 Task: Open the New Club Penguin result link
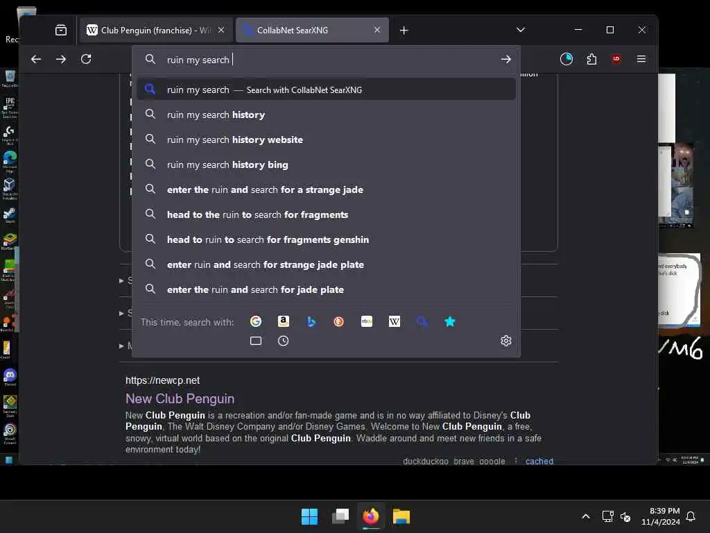pyautogui.click(x=180, y=398)
